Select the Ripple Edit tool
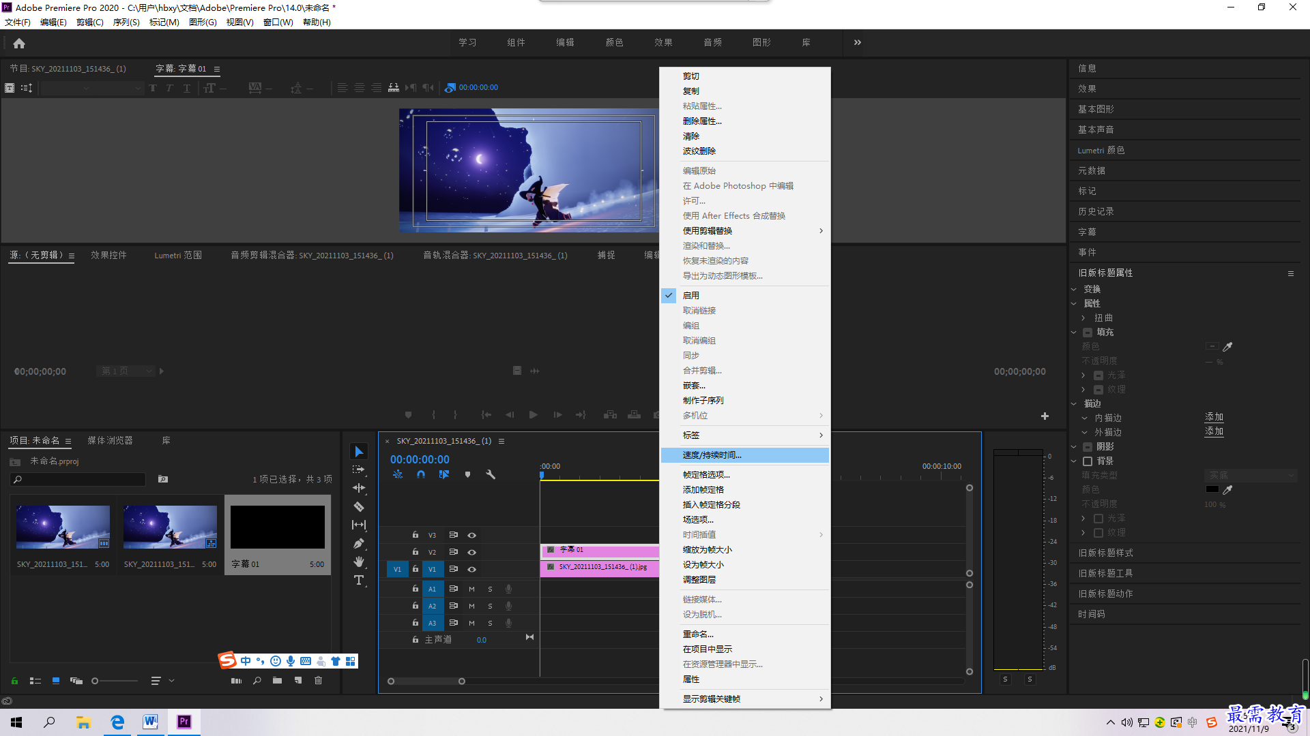Image resolution: width=1310 pixels, height=736 pixels. [x=359, y=488]
